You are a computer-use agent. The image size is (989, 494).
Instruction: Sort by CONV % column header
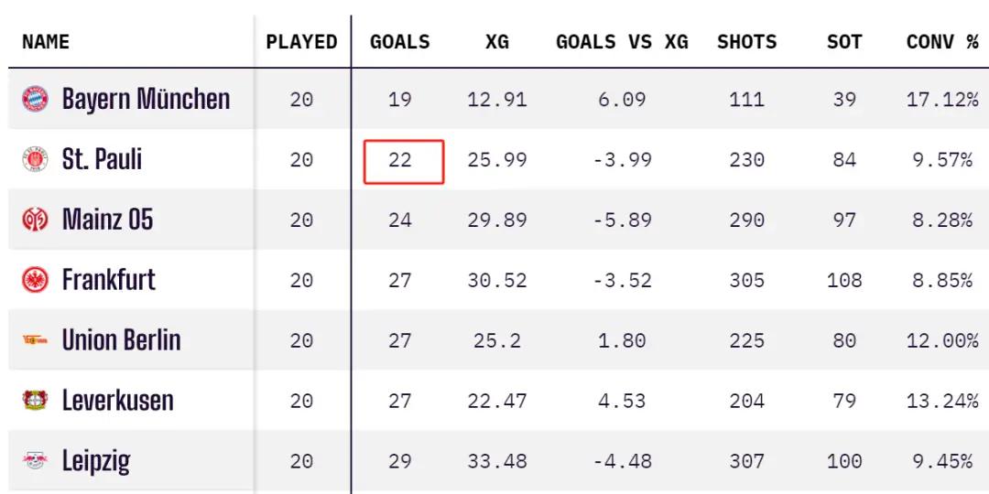(942, 42)
